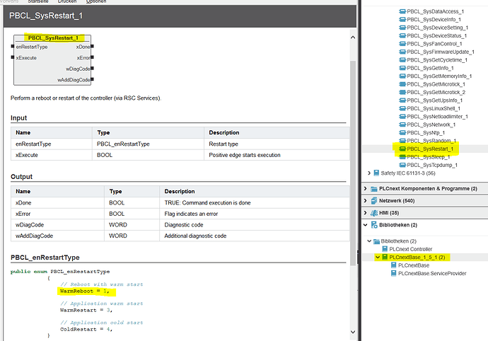This screenshot has width=488, height=341.
Task: Expand the HMI (35) section
Action: pos(366,213)
